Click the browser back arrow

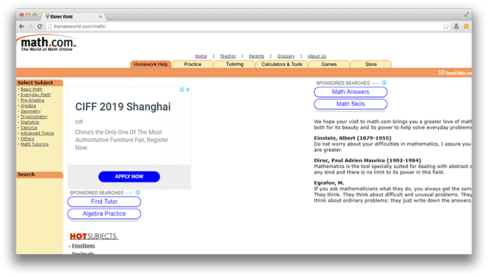(21, 26)
